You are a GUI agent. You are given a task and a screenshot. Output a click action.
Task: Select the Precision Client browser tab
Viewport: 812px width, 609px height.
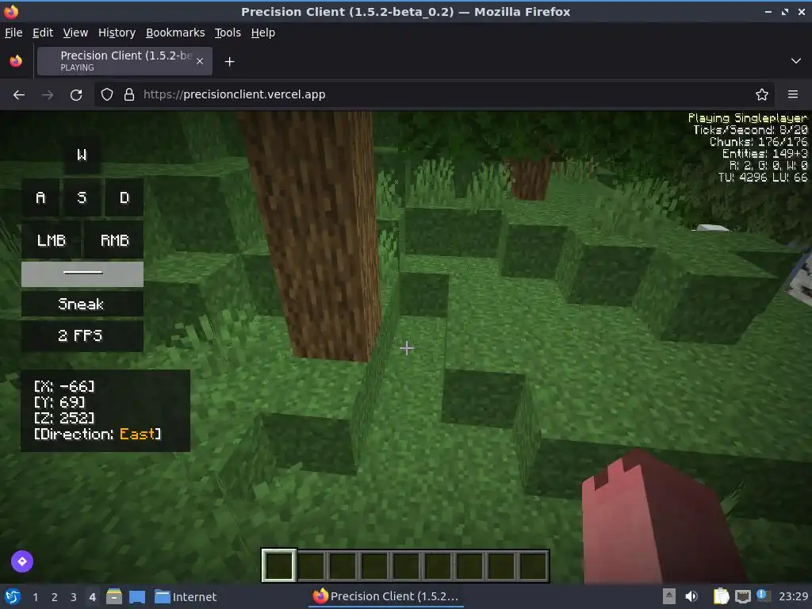(124, 61)
